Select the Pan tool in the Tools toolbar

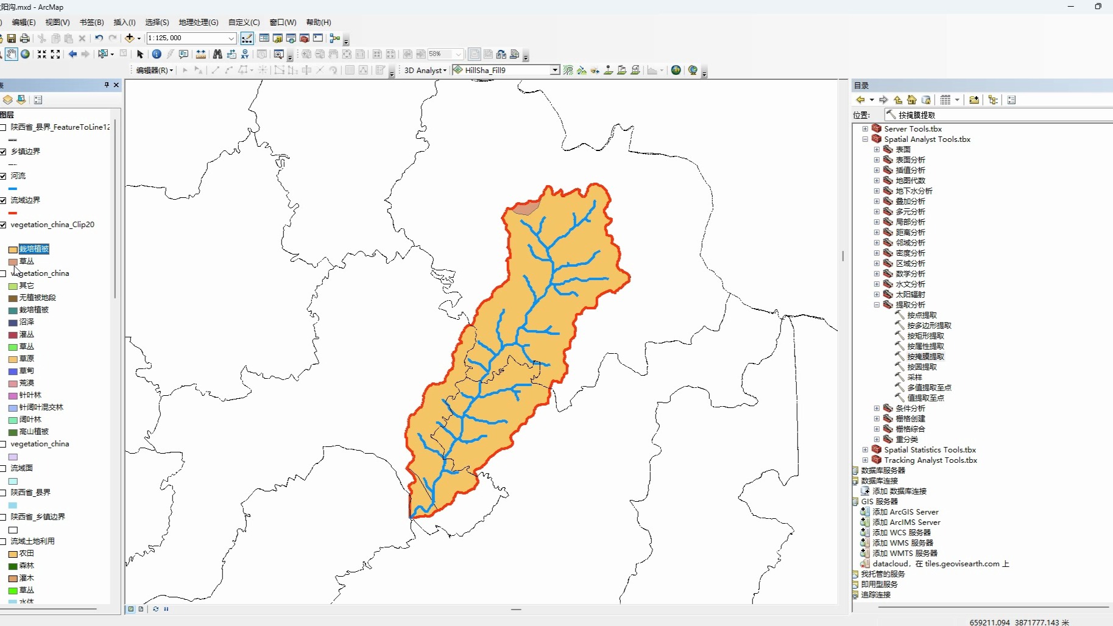11,54
